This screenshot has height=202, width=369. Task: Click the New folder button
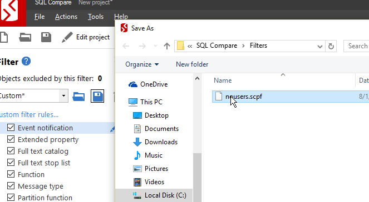point(192,64)
